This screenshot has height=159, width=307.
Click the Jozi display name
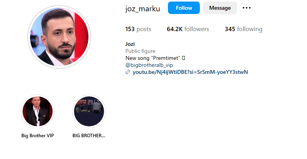(130, 44)
